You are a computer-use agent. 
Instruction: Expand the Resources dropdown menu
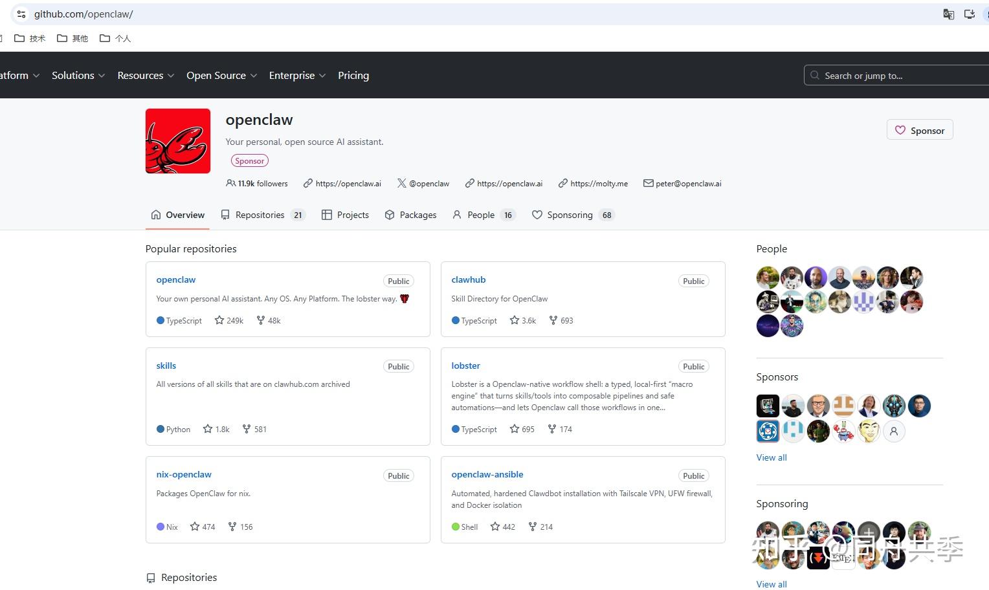(x=146, y=76)
